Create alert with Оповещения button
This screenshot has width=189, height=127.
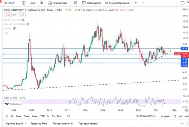point(92,3)
